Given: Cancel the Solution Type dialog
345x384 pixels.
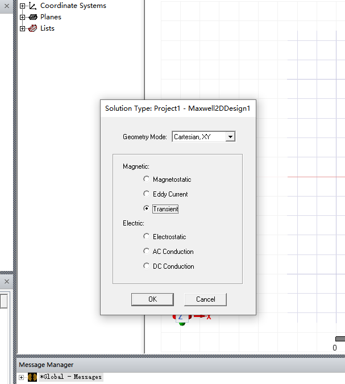Looking at the screenshot, I should click(x=205, y=299).
